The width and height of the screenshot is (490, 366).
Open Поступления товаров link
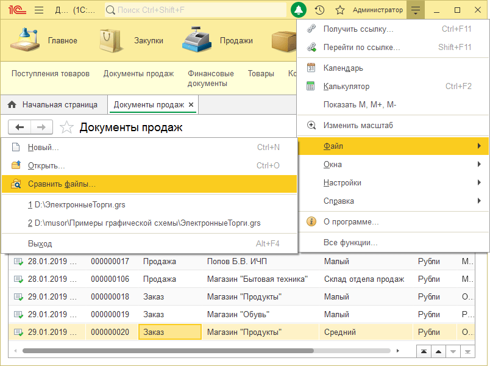[51, 74]
